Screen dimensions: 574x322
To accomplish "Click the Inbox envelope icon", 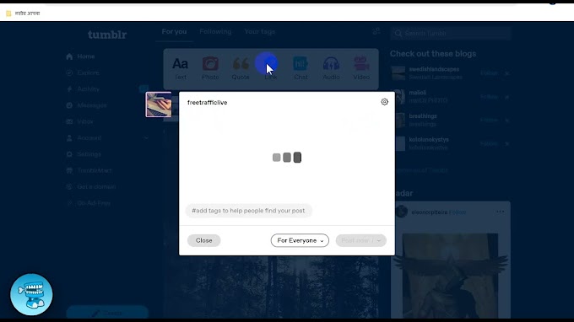I will click(x=69, y=121).
